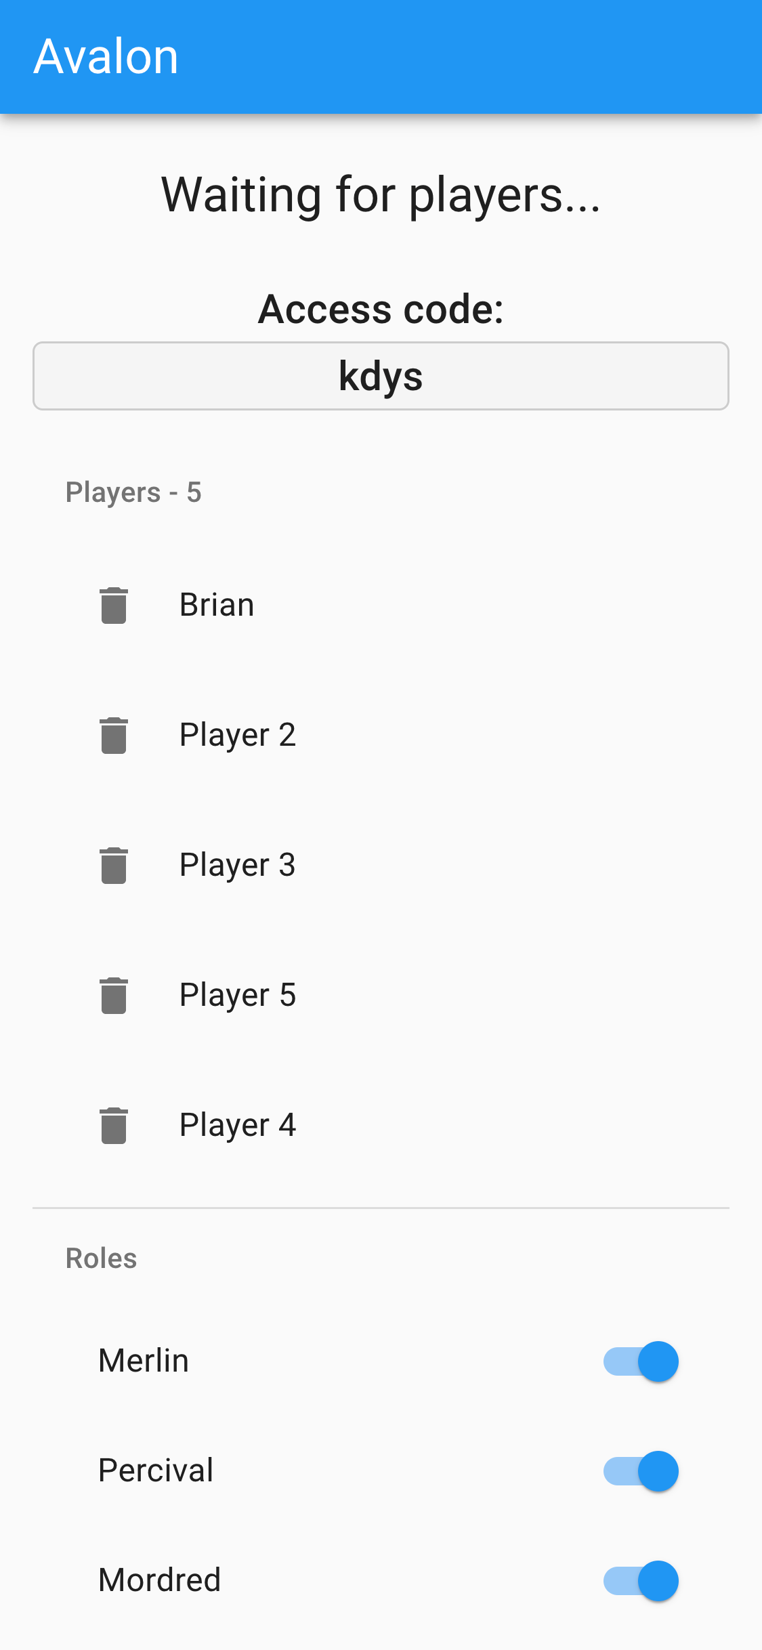This screenshot has height=1650, width=762.
Task: Tap the Avalon title in app bar
Action: point(106,57)
